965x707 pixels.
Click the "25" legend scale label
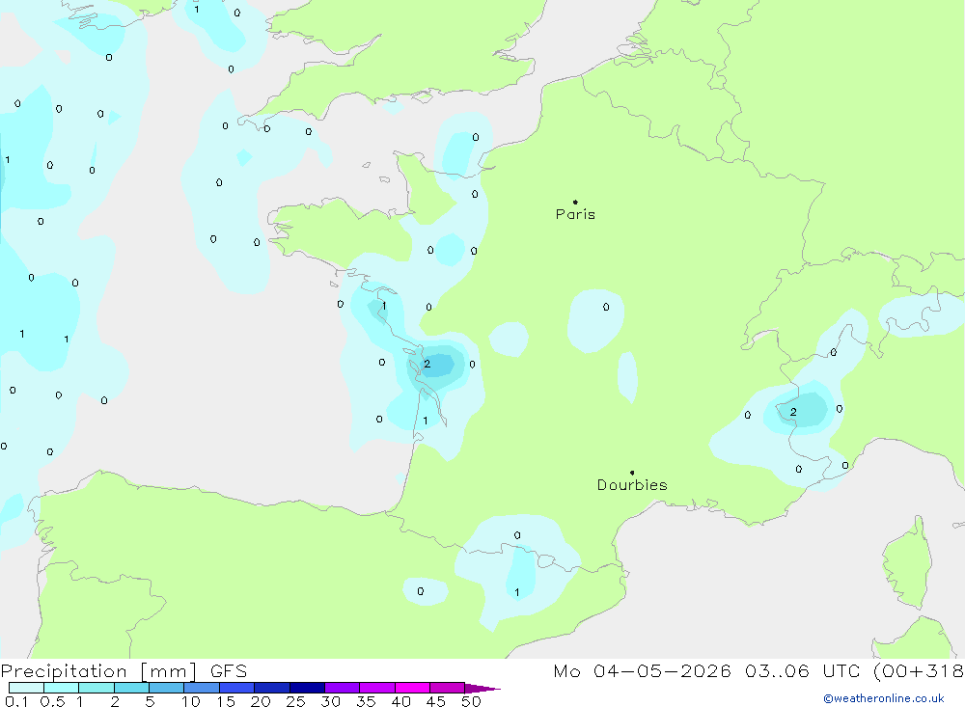(x=295, y=701)
